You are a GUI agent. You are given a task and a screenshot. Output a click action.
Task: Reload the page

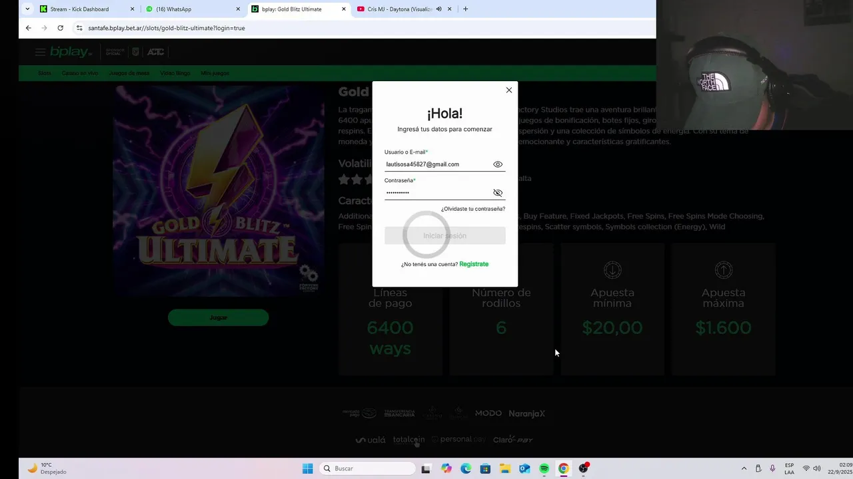[x=60, y=28]
